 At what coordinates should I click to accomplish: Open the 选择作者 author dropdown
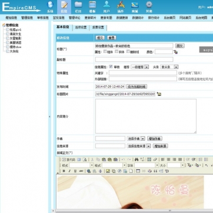136,139
